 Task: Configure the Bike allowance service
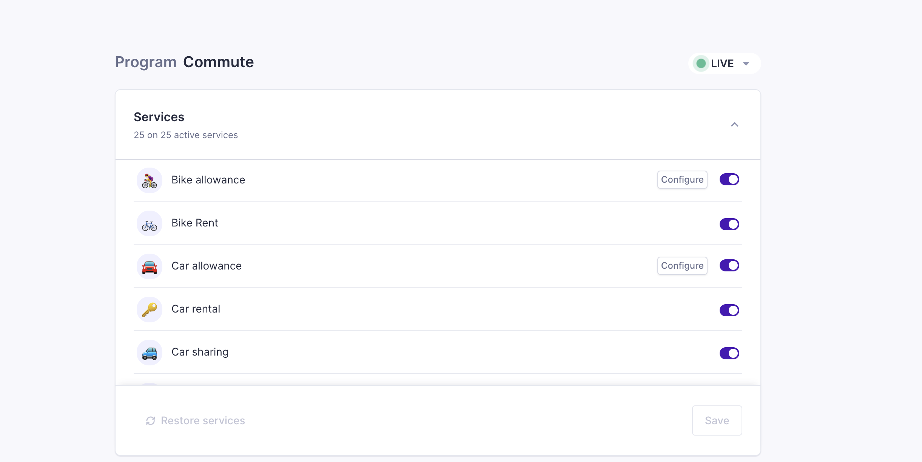click(682, 180)
